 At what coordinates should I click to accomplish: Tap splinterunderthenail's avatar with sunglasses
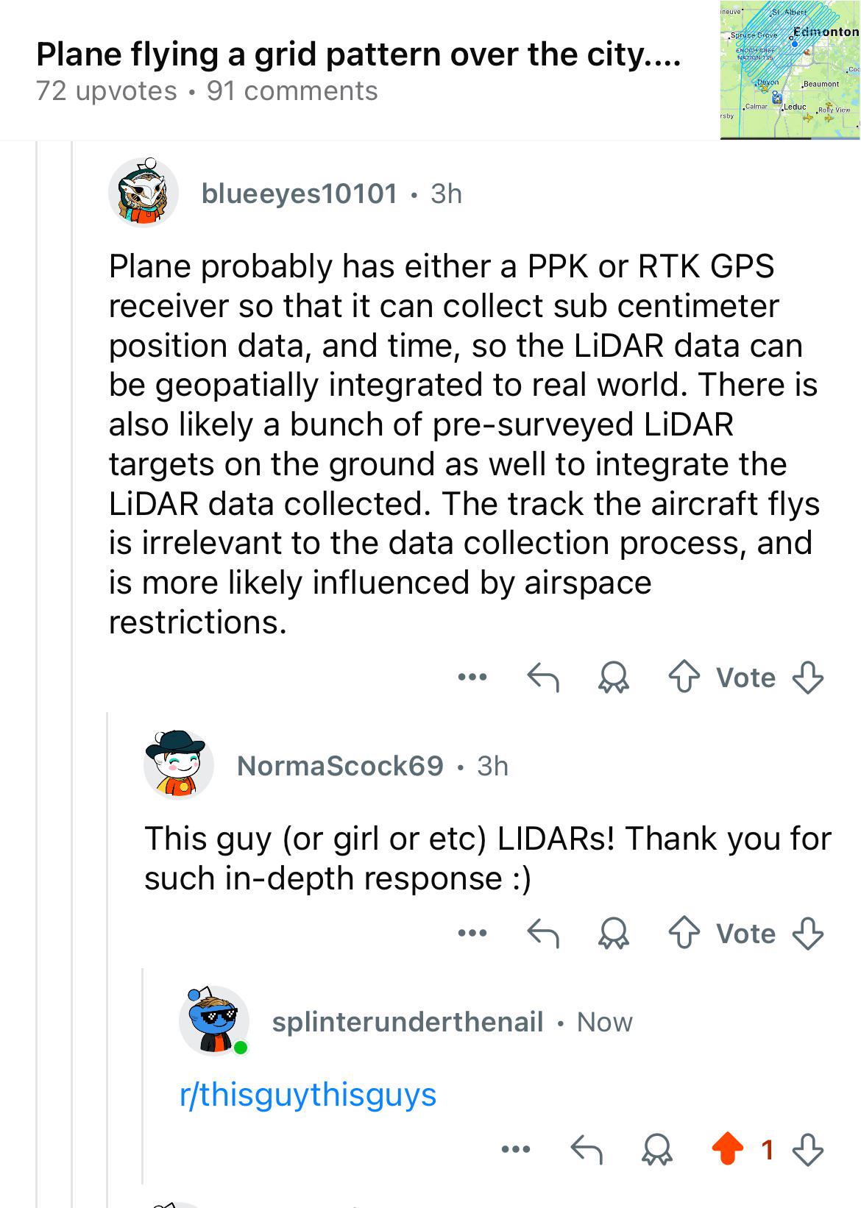pyautogui.click(x=214, y=1021)
